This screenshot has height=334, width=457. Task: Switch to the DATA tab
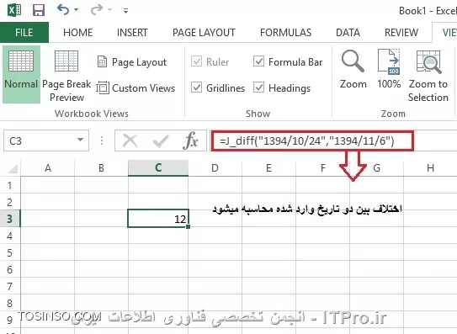pyautogui.click(x=348, y=32)
